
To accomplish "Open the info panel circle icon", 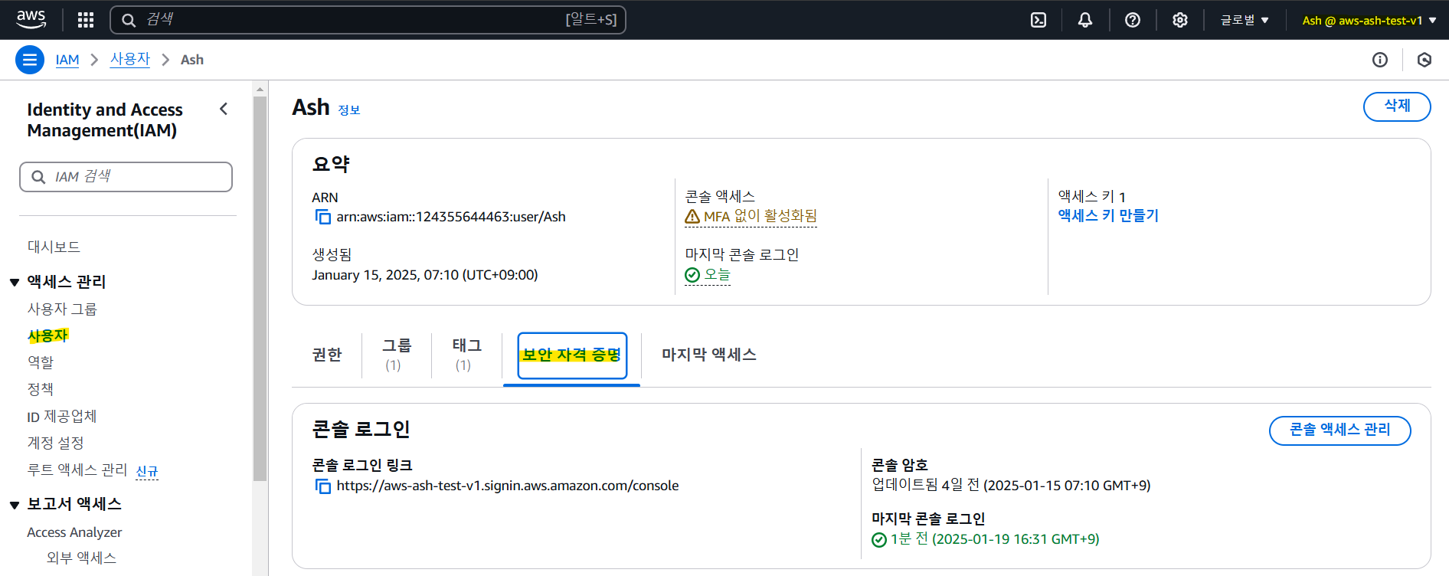I will (1380, 60).
